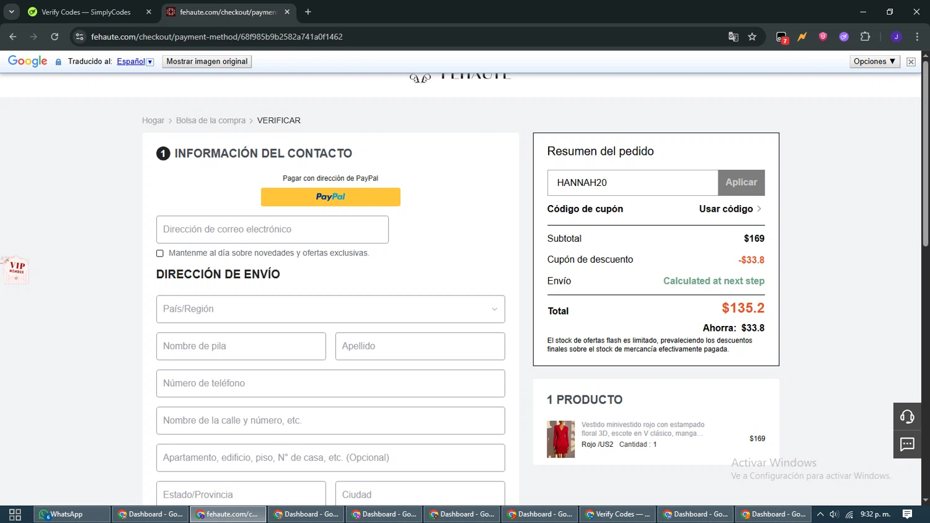This screenshot has height=523, width=930.
Task: Open the notifications icon in system tray
Action: coord(907,514)
